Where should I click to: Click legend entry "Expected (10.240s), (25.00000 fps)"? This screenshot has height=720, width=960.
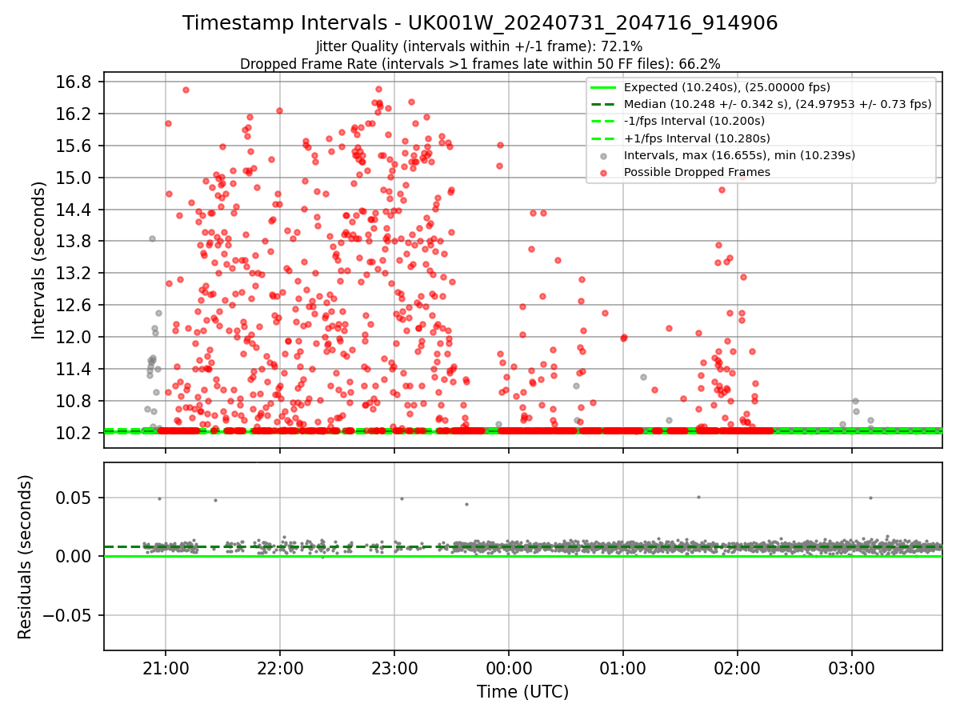[726, 87]
